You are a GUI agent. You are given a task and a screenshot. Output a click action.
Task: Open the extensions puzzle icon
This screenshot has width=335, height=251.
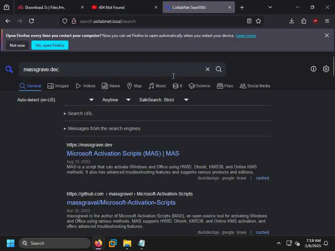[304, 21]
